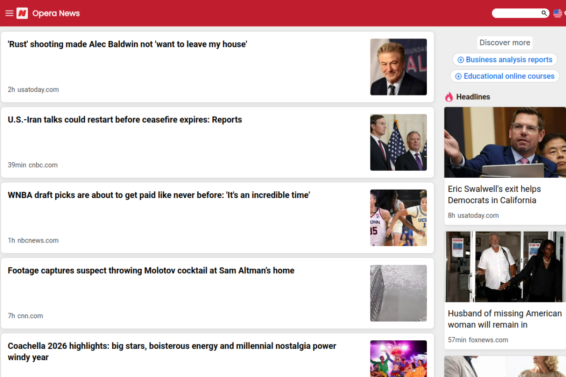Type in the search input field
This screenshot has height=377, width=566.
click(x=516, y=13)
